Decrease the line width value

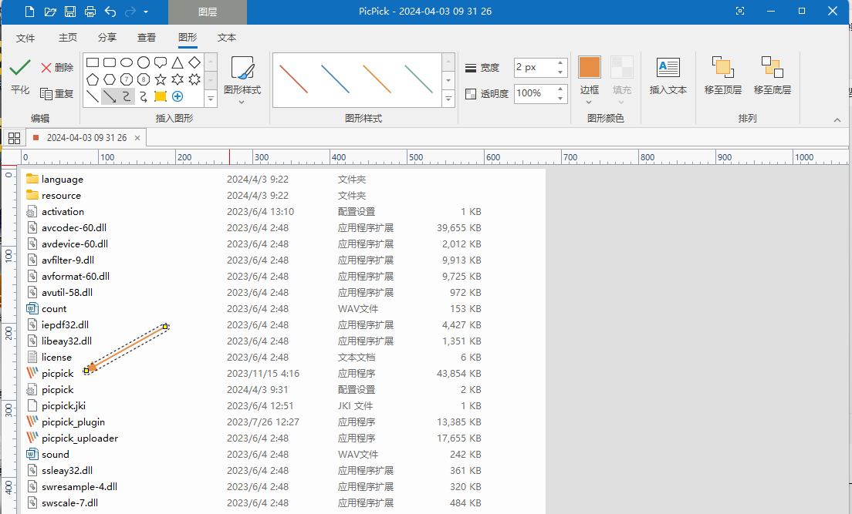pyautogui.click(x=560, y=72)
